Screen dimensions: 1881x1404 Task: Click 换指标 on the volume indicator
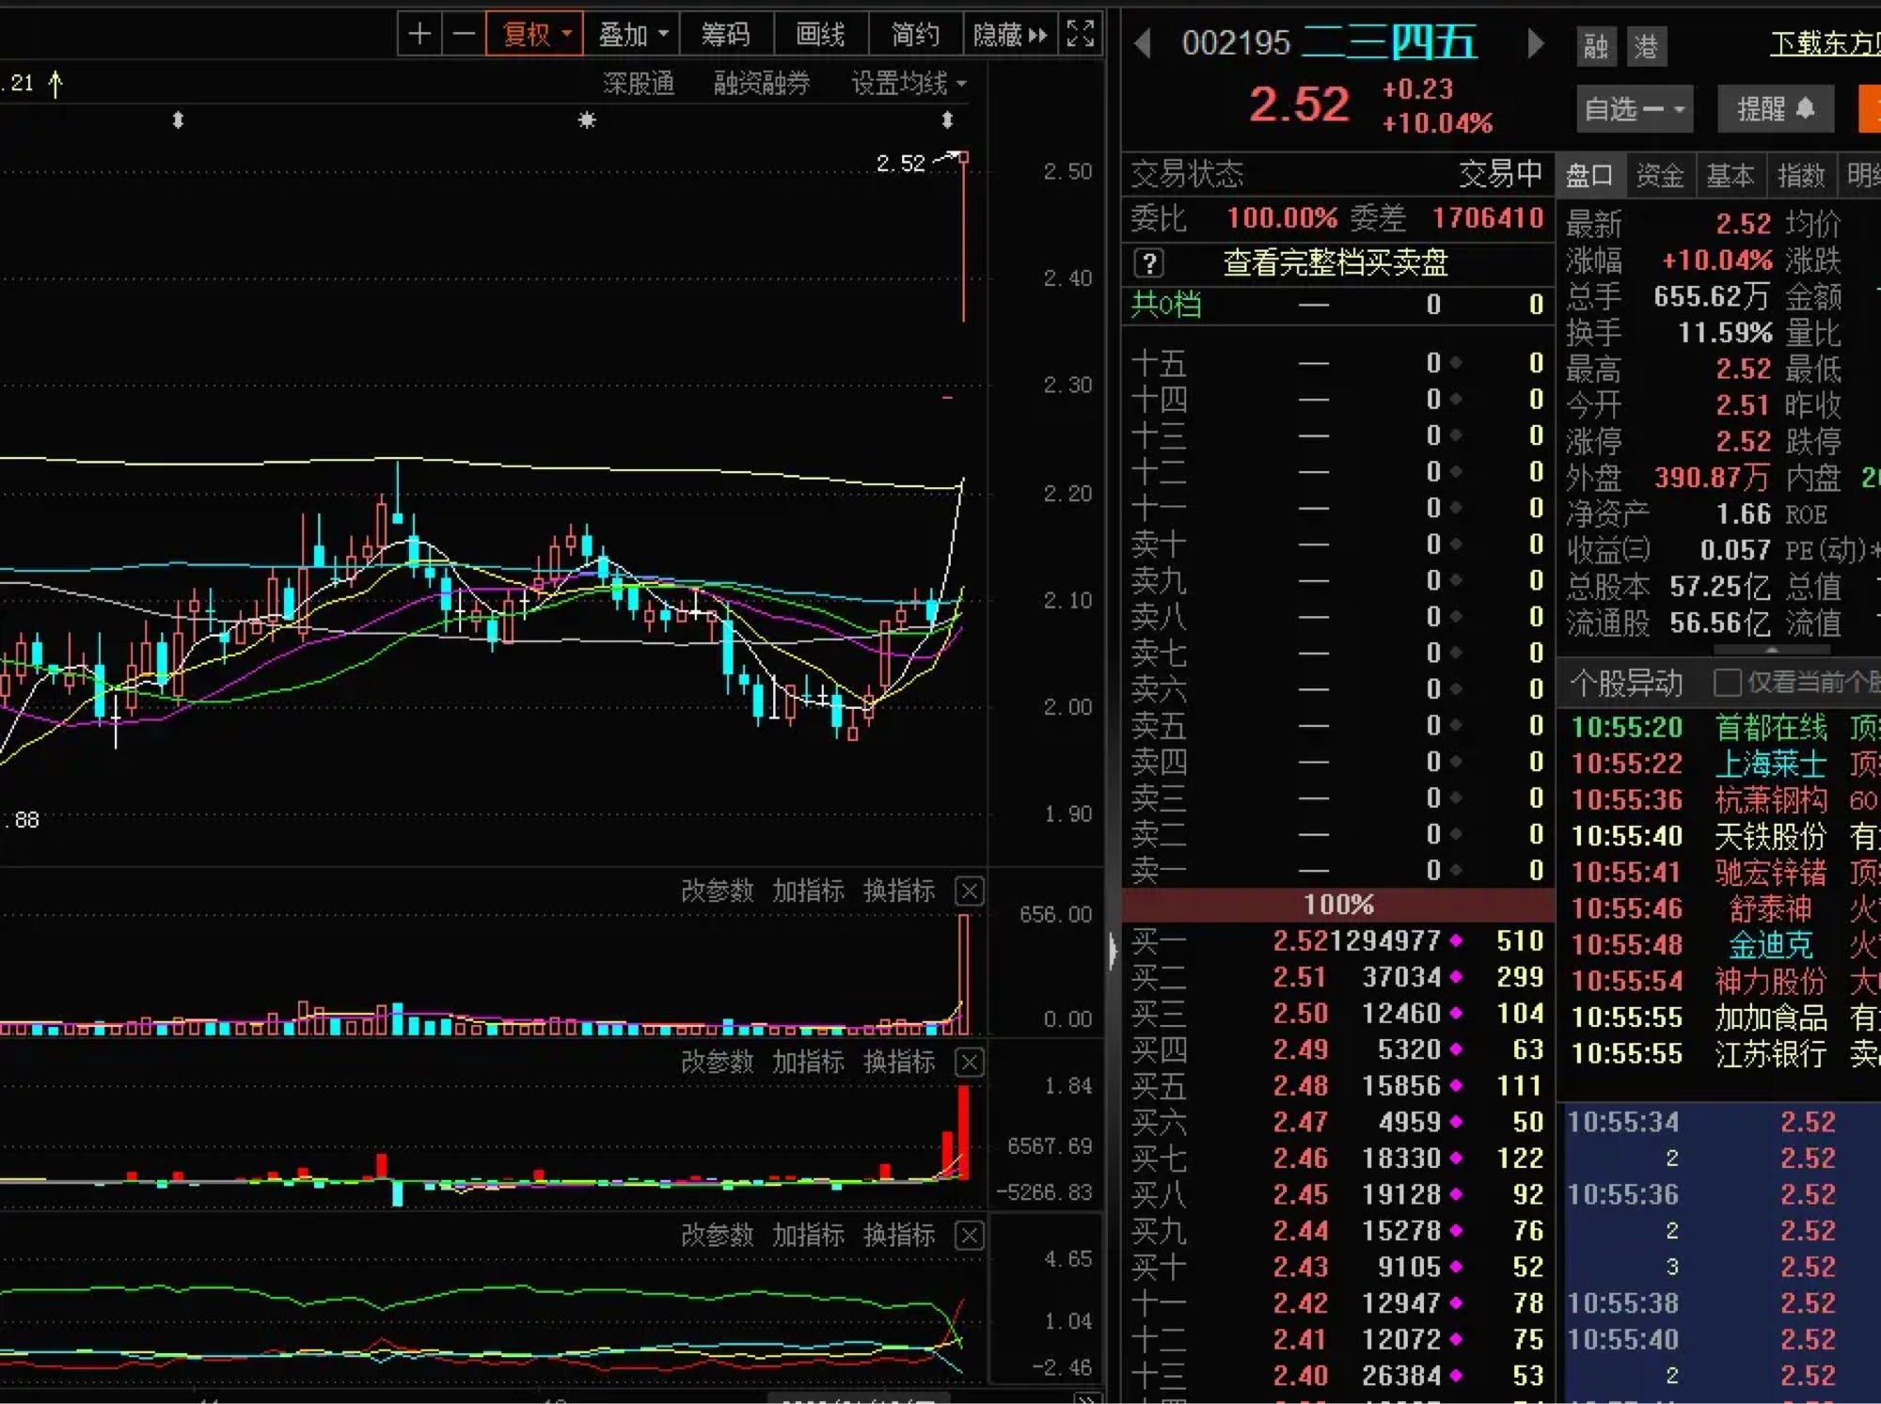899,891
